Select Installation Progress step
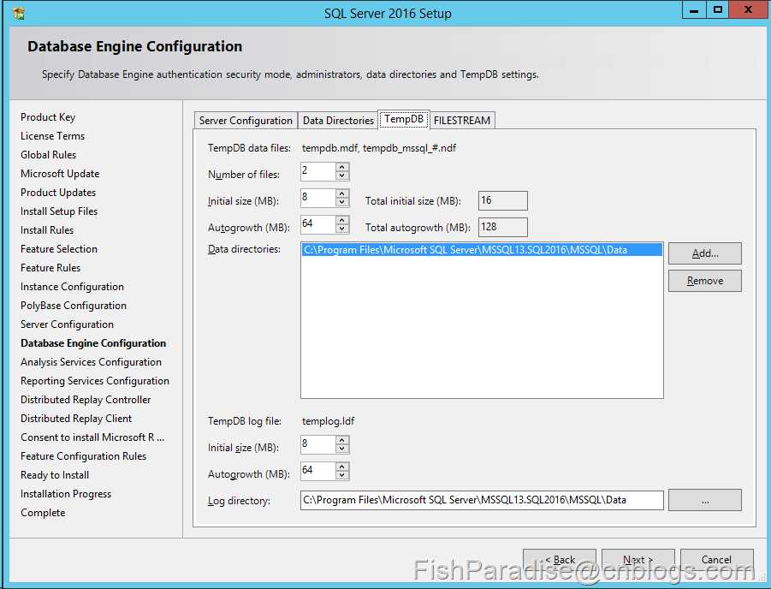Viewport: 771px width, 589px height. [x=66, y=494]
